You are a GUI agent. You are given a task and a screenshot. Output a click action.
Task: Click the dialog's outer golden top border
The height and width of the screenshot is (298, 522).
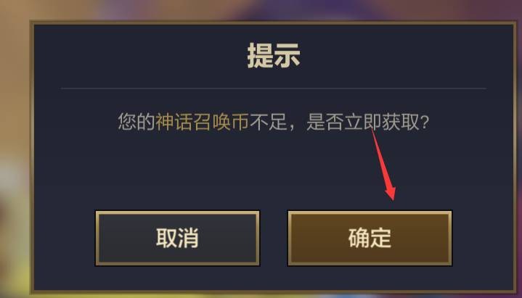point(274,22)
